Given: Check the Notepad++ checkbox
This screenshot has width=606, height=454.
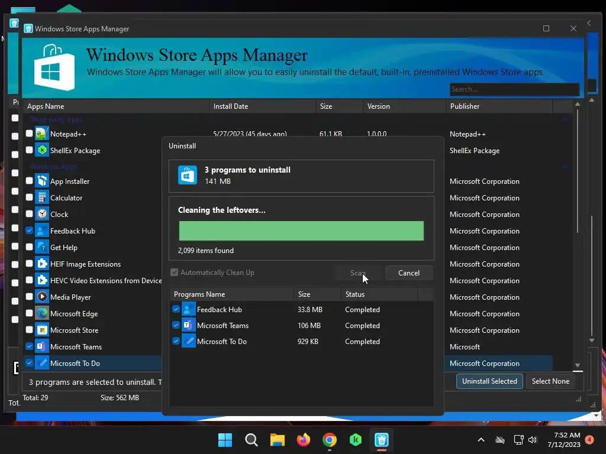Looking at the screenshot, I should (x=30, y=133).
